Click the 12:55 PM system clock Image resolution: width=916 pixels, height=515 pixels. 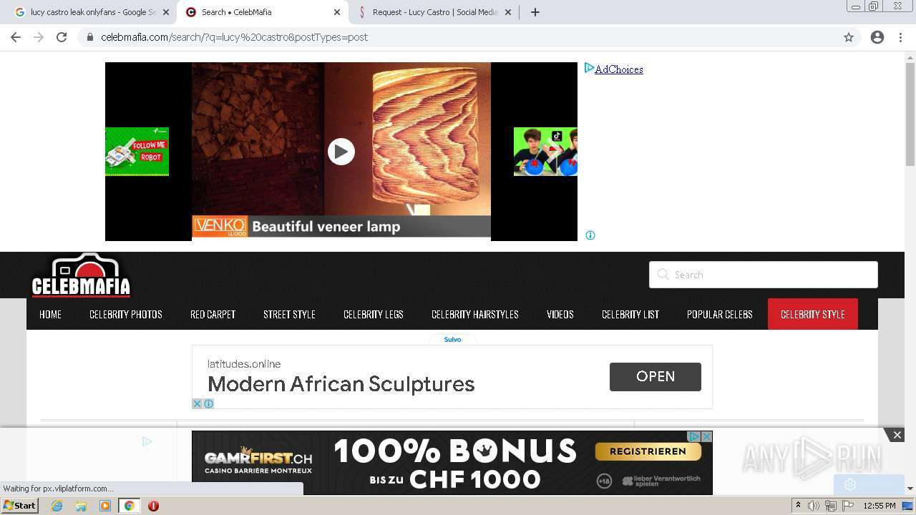coord(880,506)
